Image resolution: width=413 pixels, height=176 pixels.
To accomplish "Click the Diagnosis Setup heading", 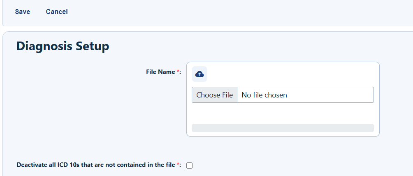I will click(x=63, y=46).
